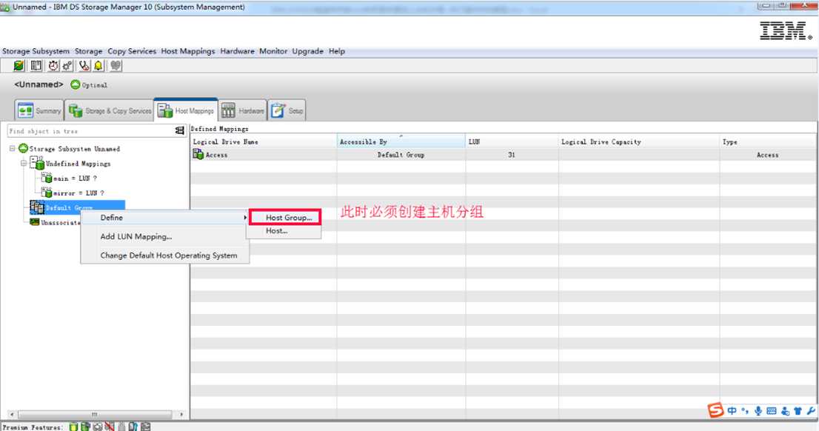Sort by Accessible By column header

401,141
